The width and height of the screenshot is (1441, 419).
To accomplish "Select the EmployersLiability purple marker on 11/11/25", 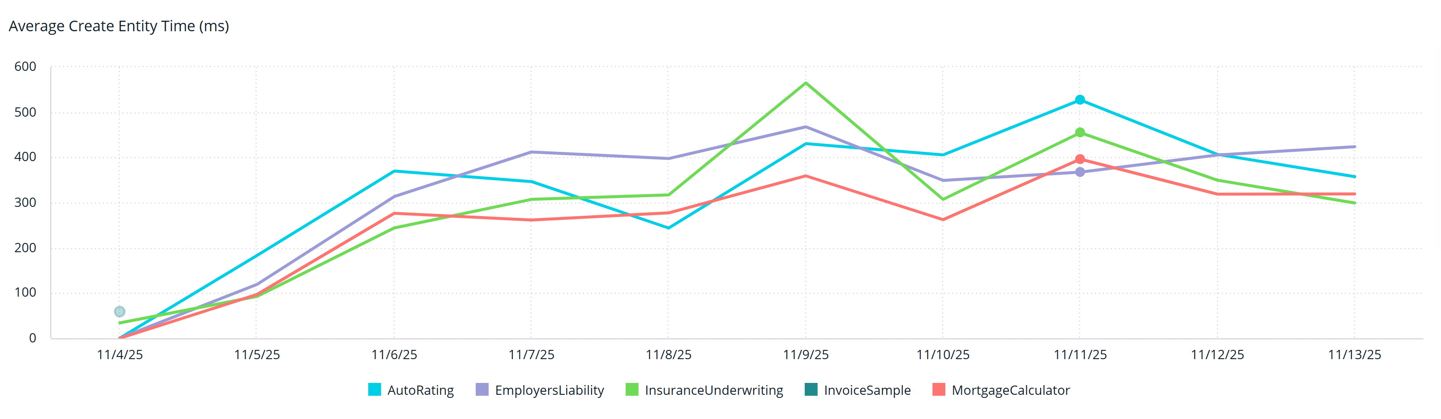I will (x=1079, y=172).
